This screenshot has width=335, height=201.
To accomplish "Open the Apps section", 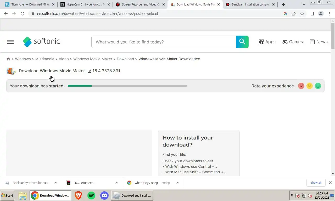I will [267, 42].
